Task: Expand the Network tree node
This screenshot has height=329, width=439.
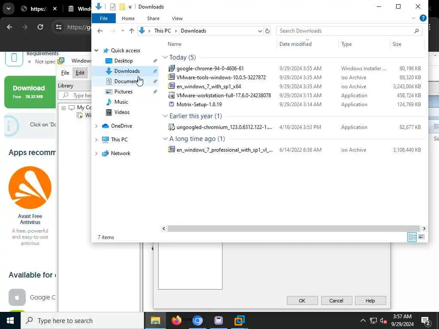Action: (x=96, y=153)
